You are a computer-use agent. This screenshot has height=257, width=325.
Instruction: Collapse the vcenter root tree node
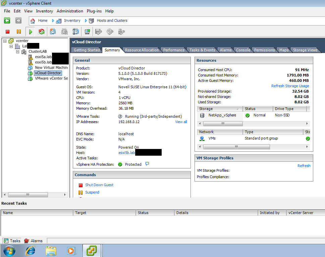point(5,41)
